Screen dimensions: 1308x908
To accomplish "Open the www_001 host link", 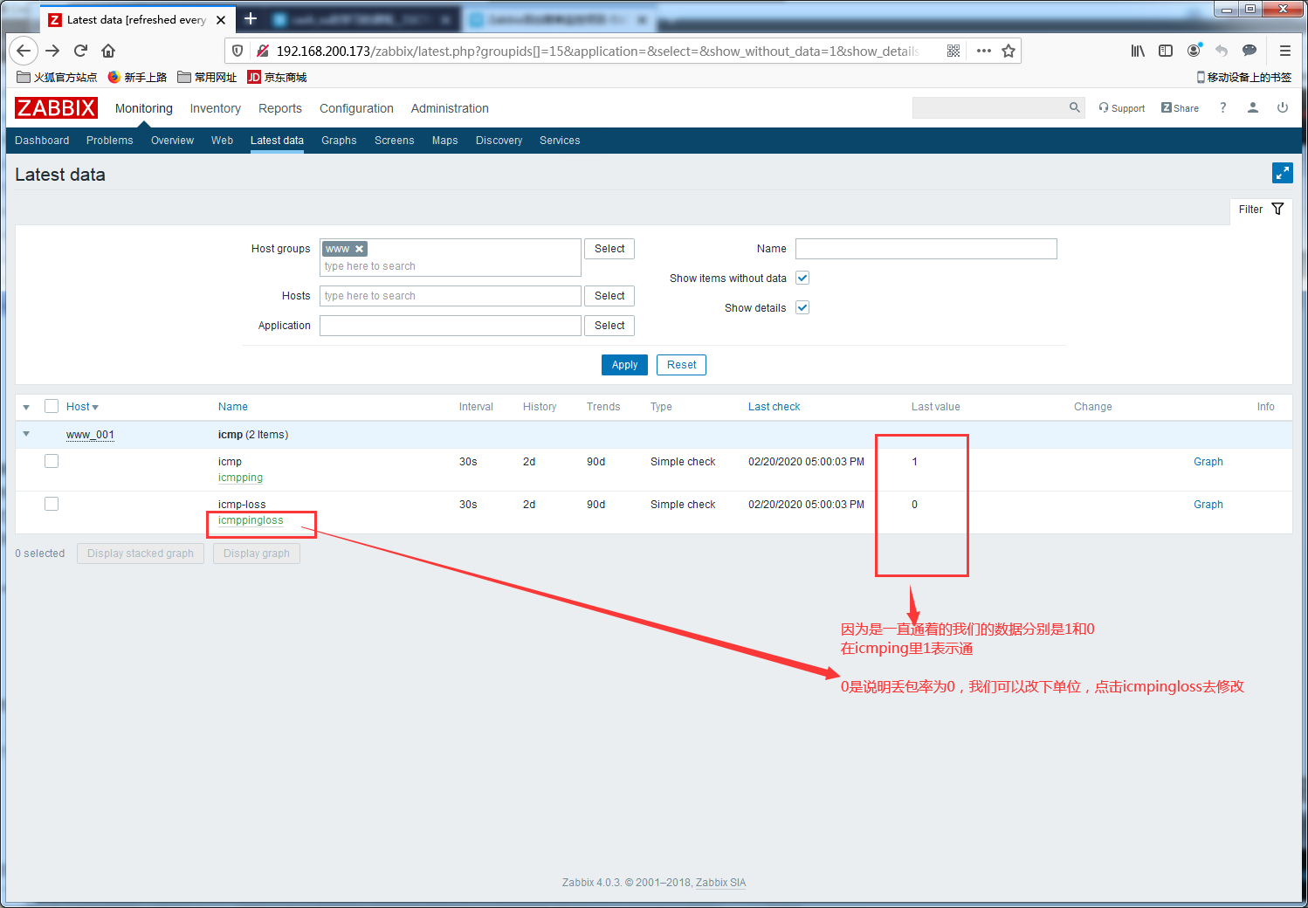I will click(90, 435).
